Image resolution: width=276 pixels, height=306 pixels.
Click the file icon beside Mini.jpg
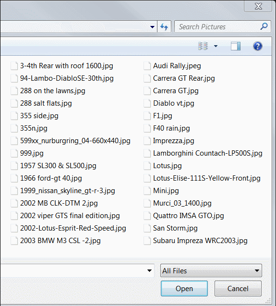point(147,191)
